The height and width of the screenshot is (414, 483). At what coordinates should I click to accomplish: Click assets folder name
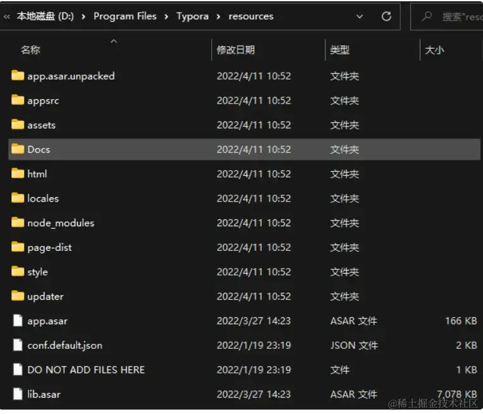41,125
